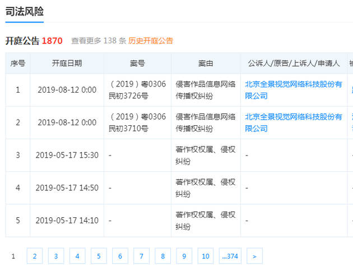The width and height of the screenshot is (353, 265).
Task: Click the next page arrow
Action: [x=254, y=256]
